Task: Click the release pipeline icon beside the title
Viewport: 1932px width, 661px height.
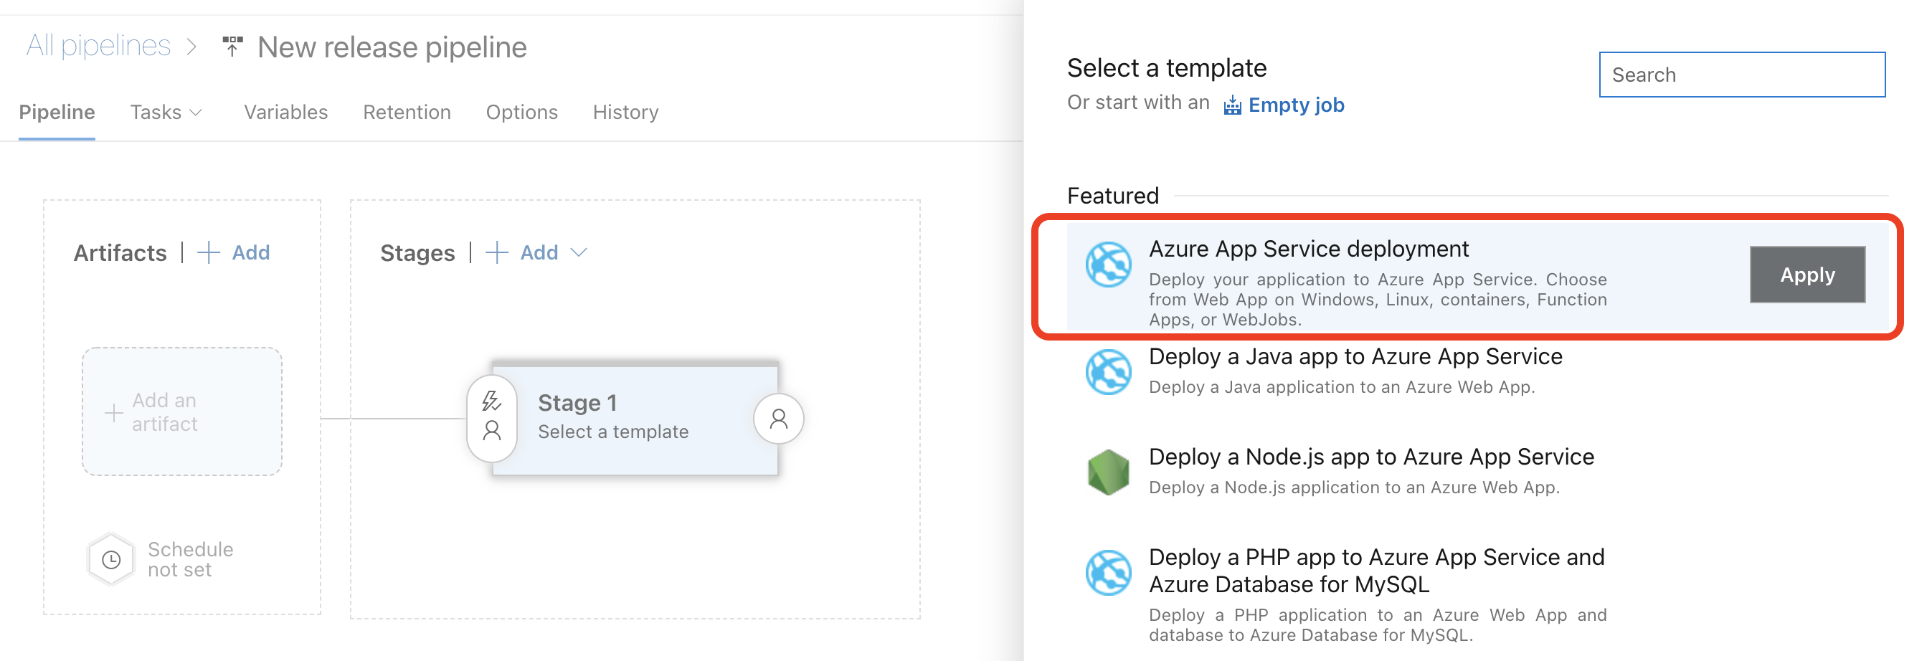Action: pyautogui.click(x=232, y=47)
